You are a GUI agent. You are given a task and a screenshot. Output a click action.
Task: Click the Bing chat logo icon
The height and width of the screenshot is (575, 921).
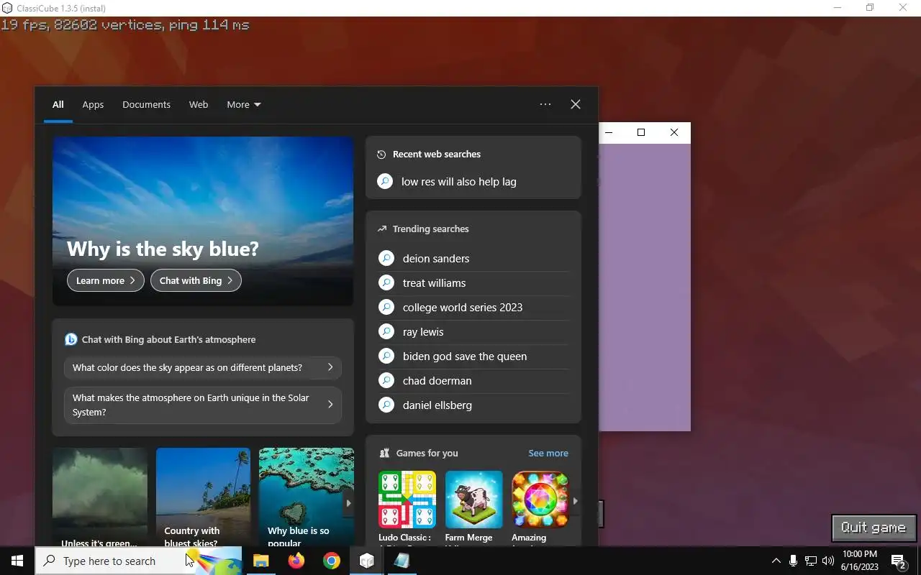(x=71, y=339)
